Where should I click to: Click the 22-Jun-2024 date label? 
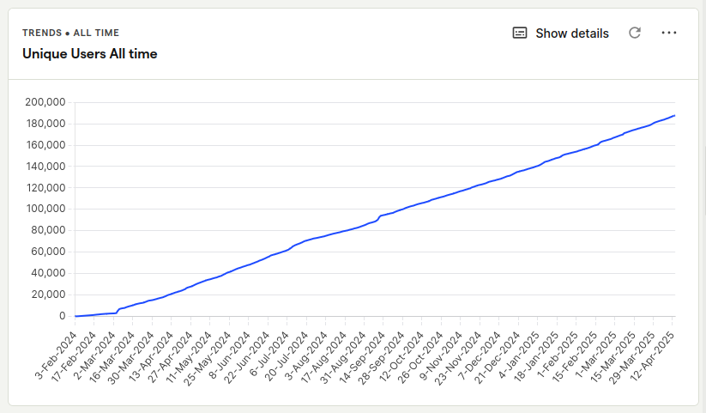click(x=246, y=357)
